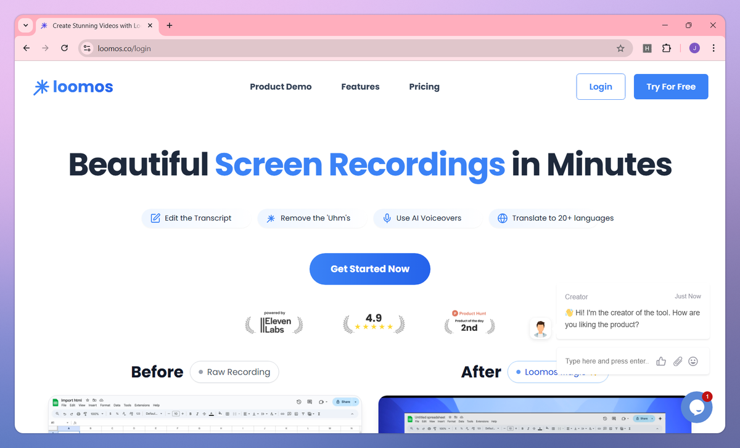Click the Loomos Magic label pill
740x448 pixels.
[558, 372]
